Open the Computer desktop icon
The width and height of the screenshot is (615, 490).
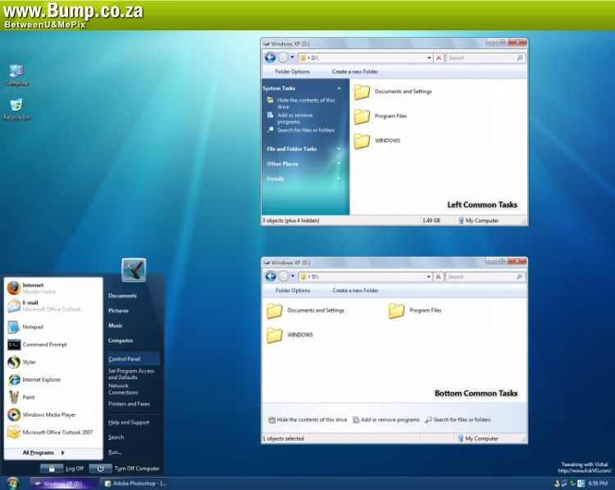click(16, 74)
